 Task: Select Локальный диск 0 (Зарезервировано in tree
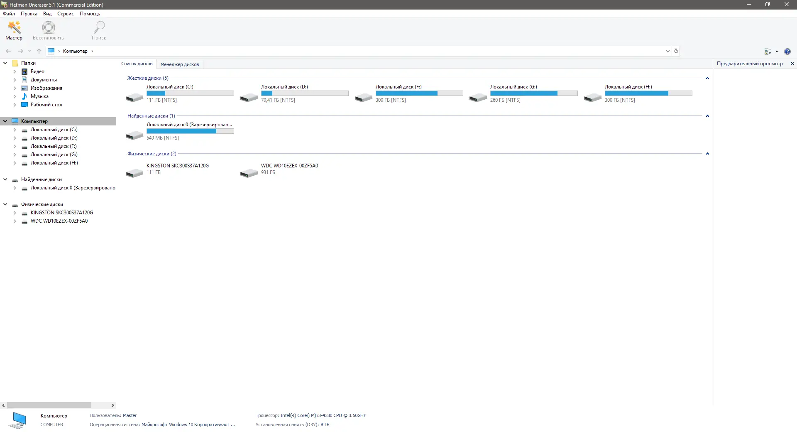(x=73, y=188)
